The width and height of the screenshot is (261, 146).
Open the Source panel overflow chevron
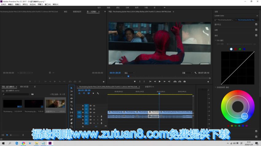click(105, 12)
